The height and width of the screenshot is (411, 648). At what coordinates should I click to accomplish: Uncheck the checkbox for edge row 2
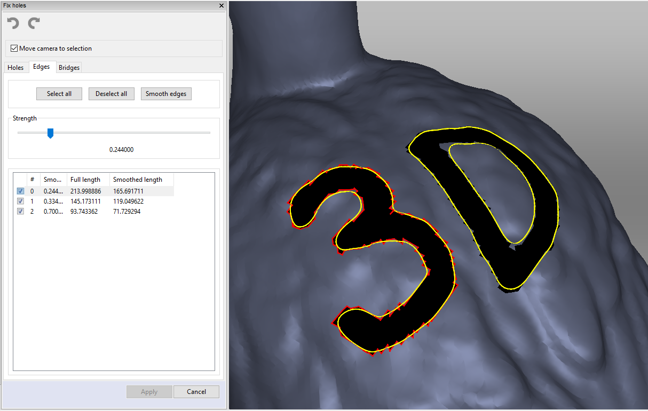coord(20,212)
